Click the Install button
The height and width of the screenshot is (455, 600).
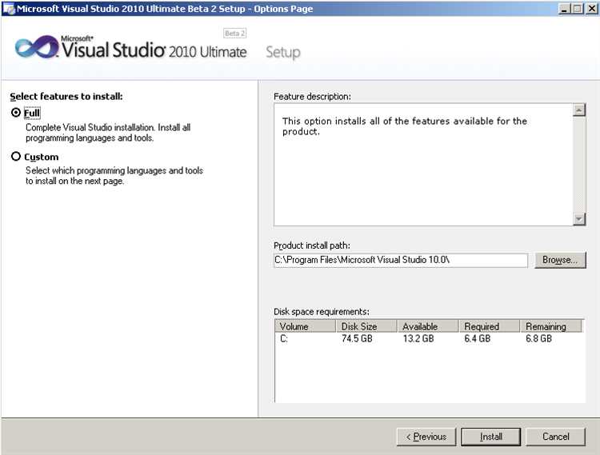click(490, 437)
